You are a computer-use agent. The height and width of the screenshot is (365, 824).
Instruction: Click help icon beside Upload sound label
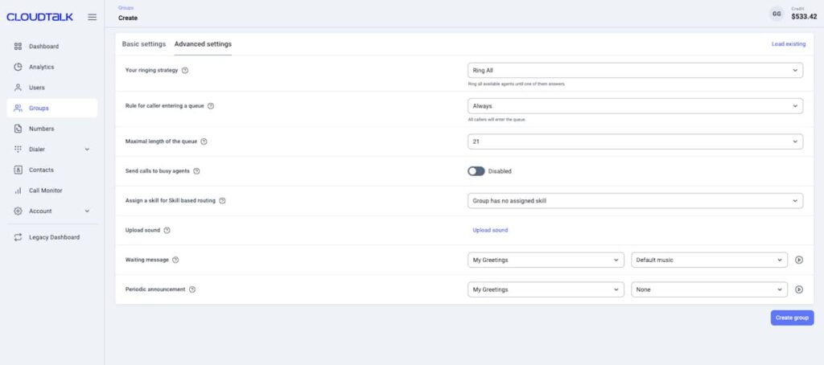[x=167, y=230]
